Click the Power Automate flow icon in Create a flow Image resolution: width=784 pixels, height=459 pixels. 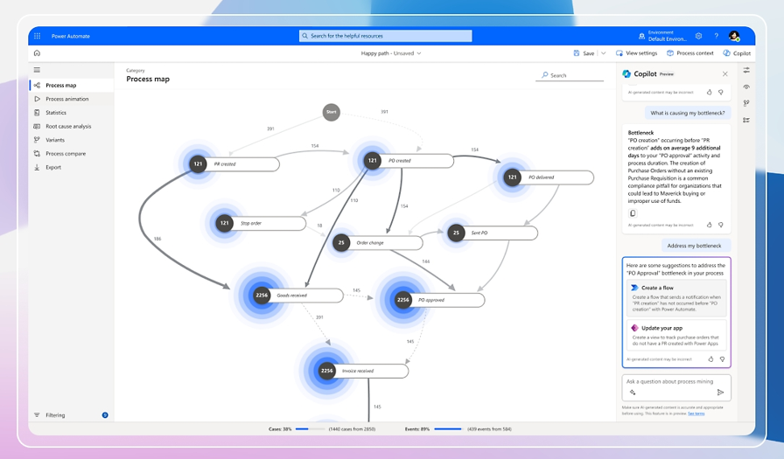click(634, 288)
